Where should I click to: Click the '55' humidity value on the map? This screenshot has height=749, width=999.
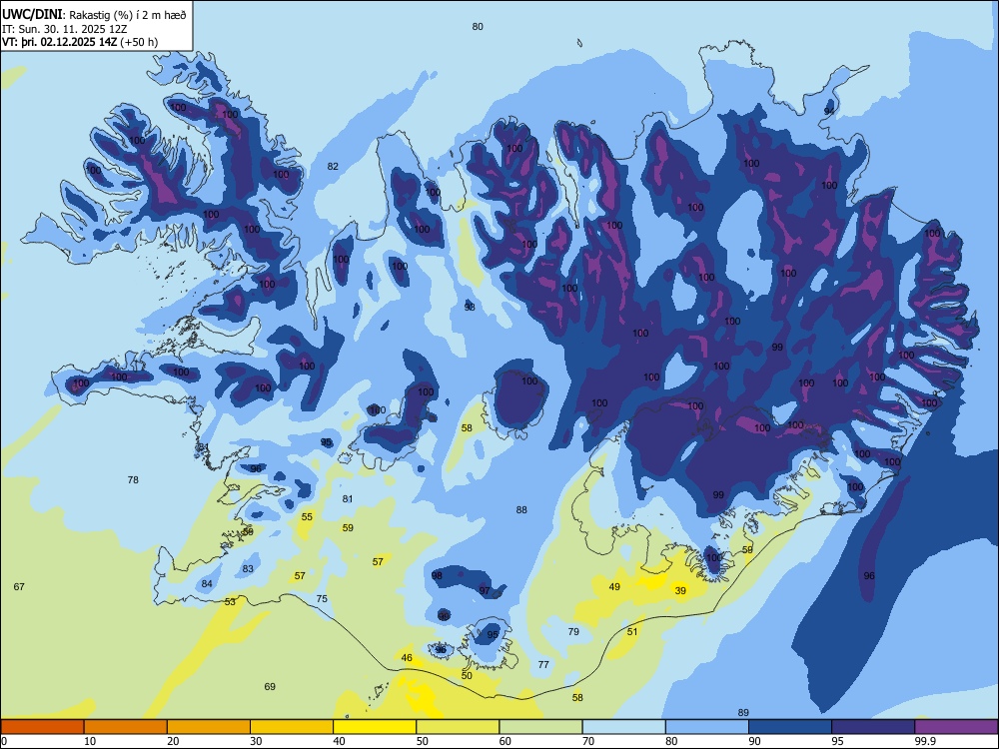point(307,516)
